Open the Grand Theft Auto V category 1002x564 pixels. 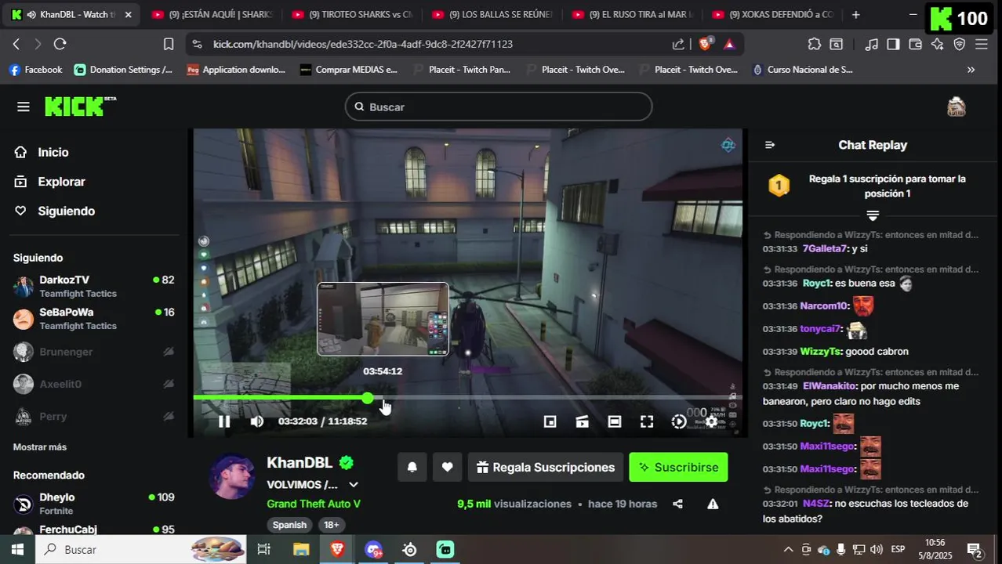tap(314, 504)
